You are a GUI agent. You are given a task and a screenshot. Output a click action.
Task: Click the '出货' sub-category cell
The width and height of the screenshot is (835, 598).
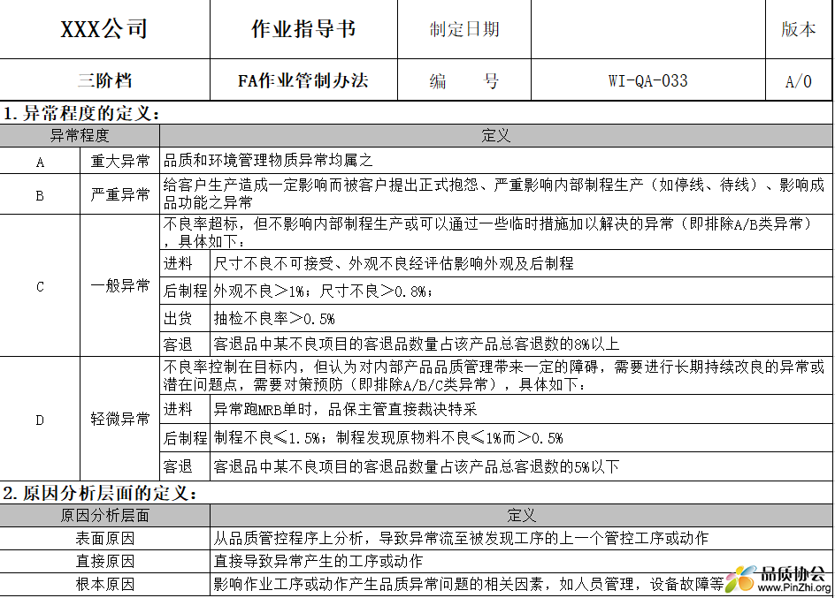[185, 318]
